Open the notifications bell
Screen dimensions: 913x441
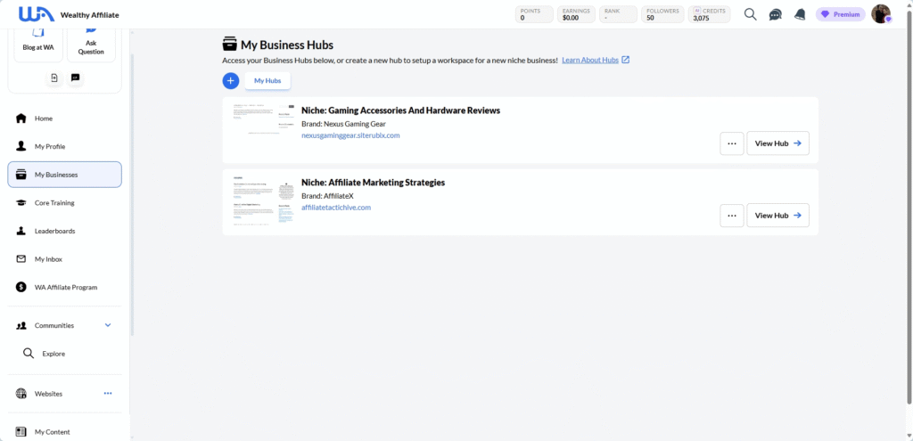[x=800, y=14]
